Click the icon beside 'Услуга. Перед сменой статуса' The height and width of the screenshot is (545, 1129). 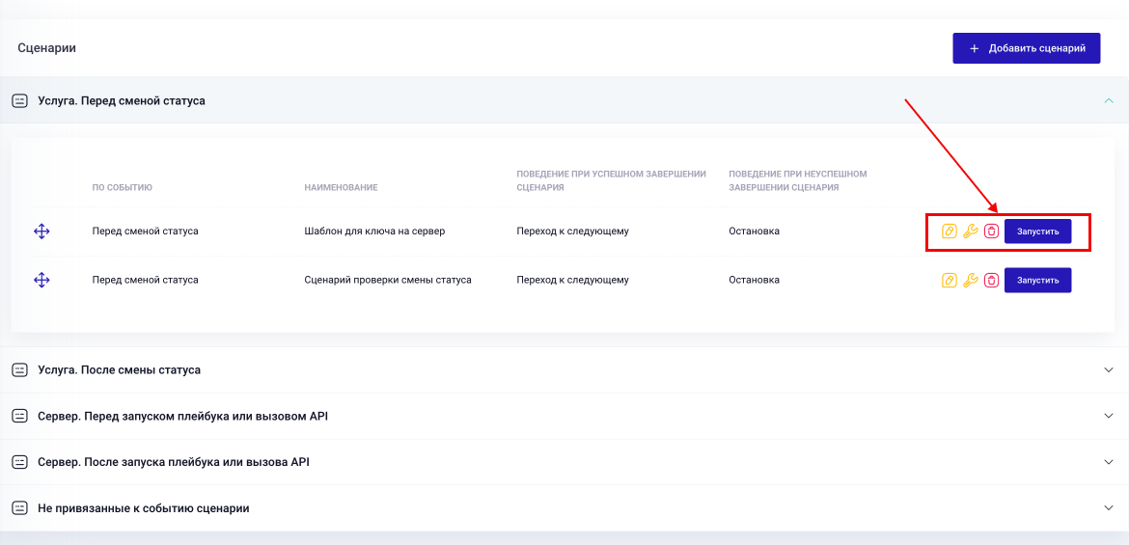pos(19,100)
